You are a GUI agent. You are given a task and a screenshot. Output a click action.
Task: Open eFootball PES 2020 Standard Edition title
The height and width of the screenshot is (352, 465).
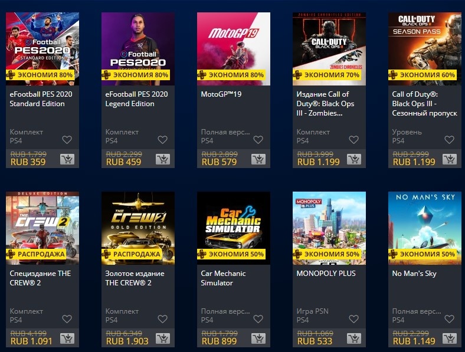(41, 99)
